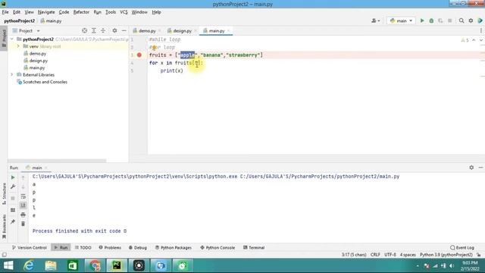The height and width of the screenshot is (273, 485).
Task: Open the File menu
Action: [5, 12]
